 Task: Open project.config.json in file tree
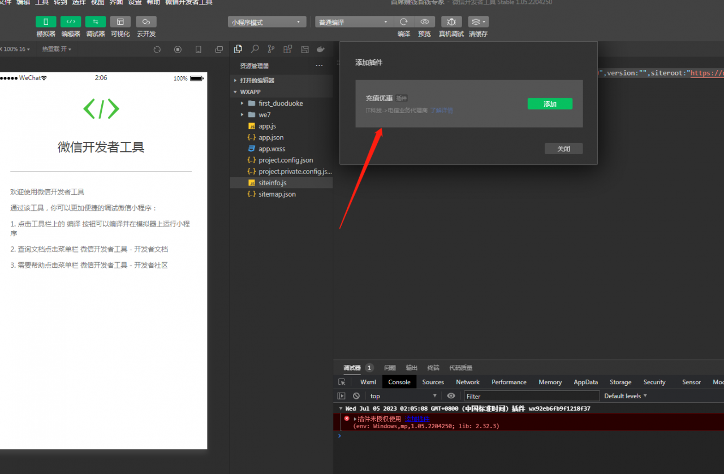pos(281,160)
